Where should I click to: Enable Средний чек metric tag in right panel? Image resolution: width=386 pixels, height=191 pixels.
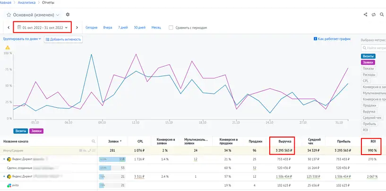pos(372,118)
